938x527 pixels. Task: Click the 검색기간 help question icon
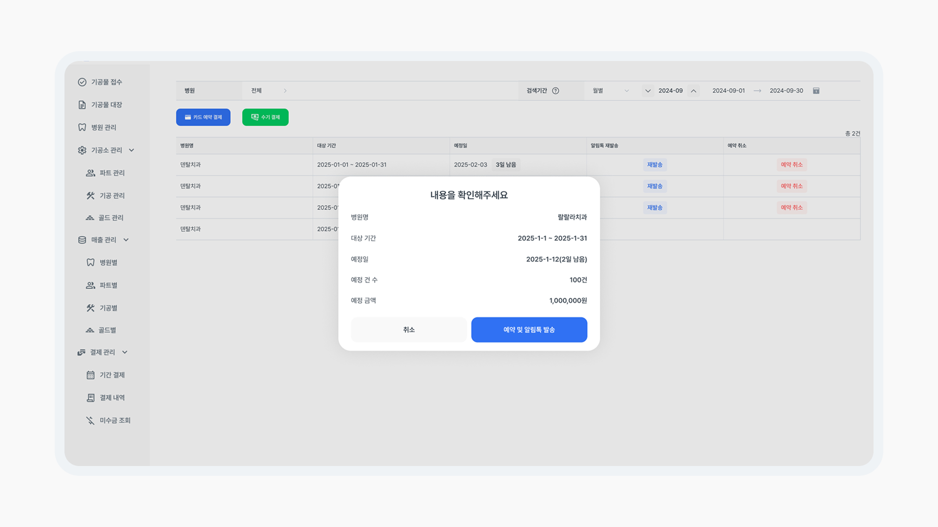(555, 91)
